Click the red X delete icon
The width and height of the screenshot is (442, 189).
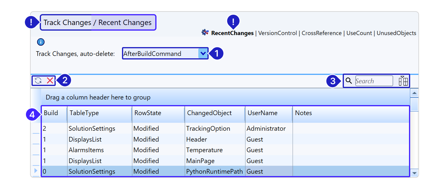coord(50,81)
